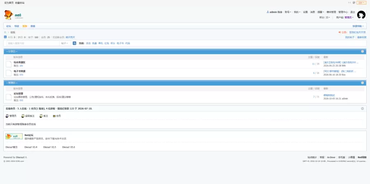The height and width of the screenshot is (184, 370).
Task: Click the 管理员 legend icon
Action: pos(7,116)
